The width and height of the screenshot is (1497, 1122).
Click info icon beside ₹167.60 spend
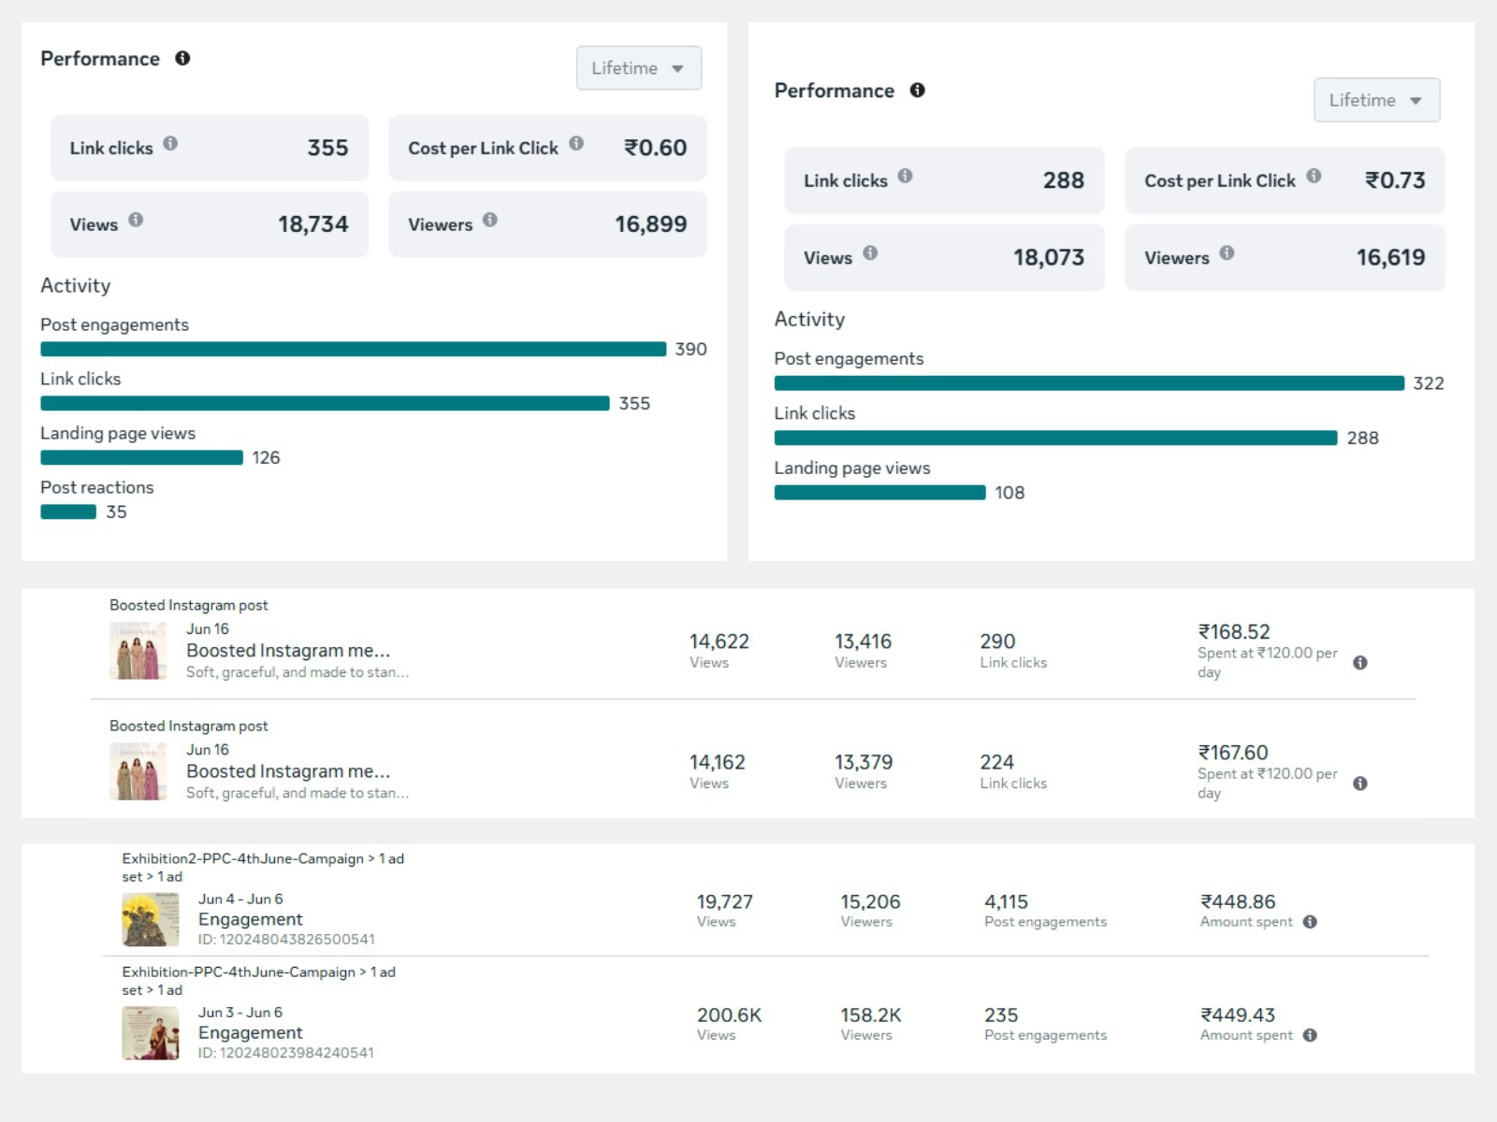pyautogui.click(x=1360, y=784)
